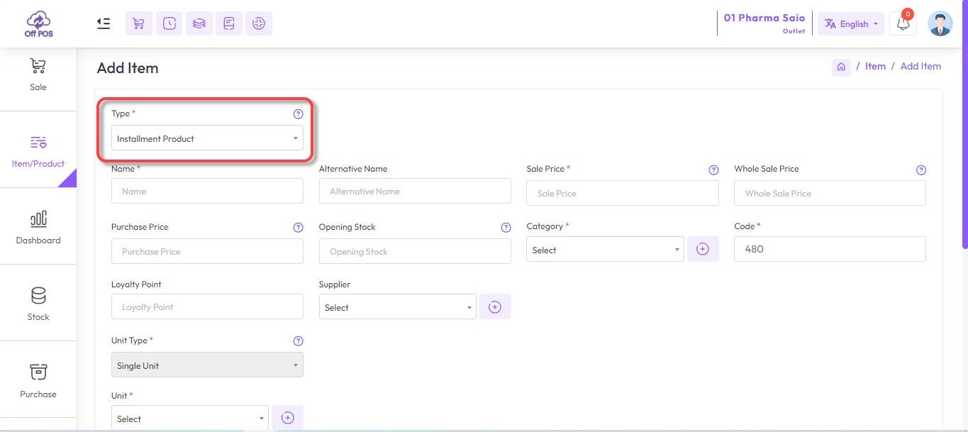968x432 pixels.
Task: Click into the Alternative Name field
Action: [x=415, y=191]
